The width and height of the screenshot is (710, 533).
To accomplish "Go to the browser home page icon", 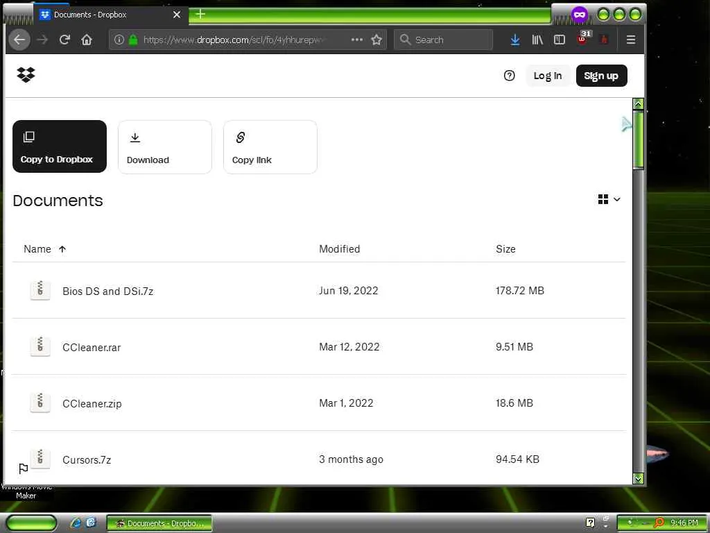I will [87, 40].
